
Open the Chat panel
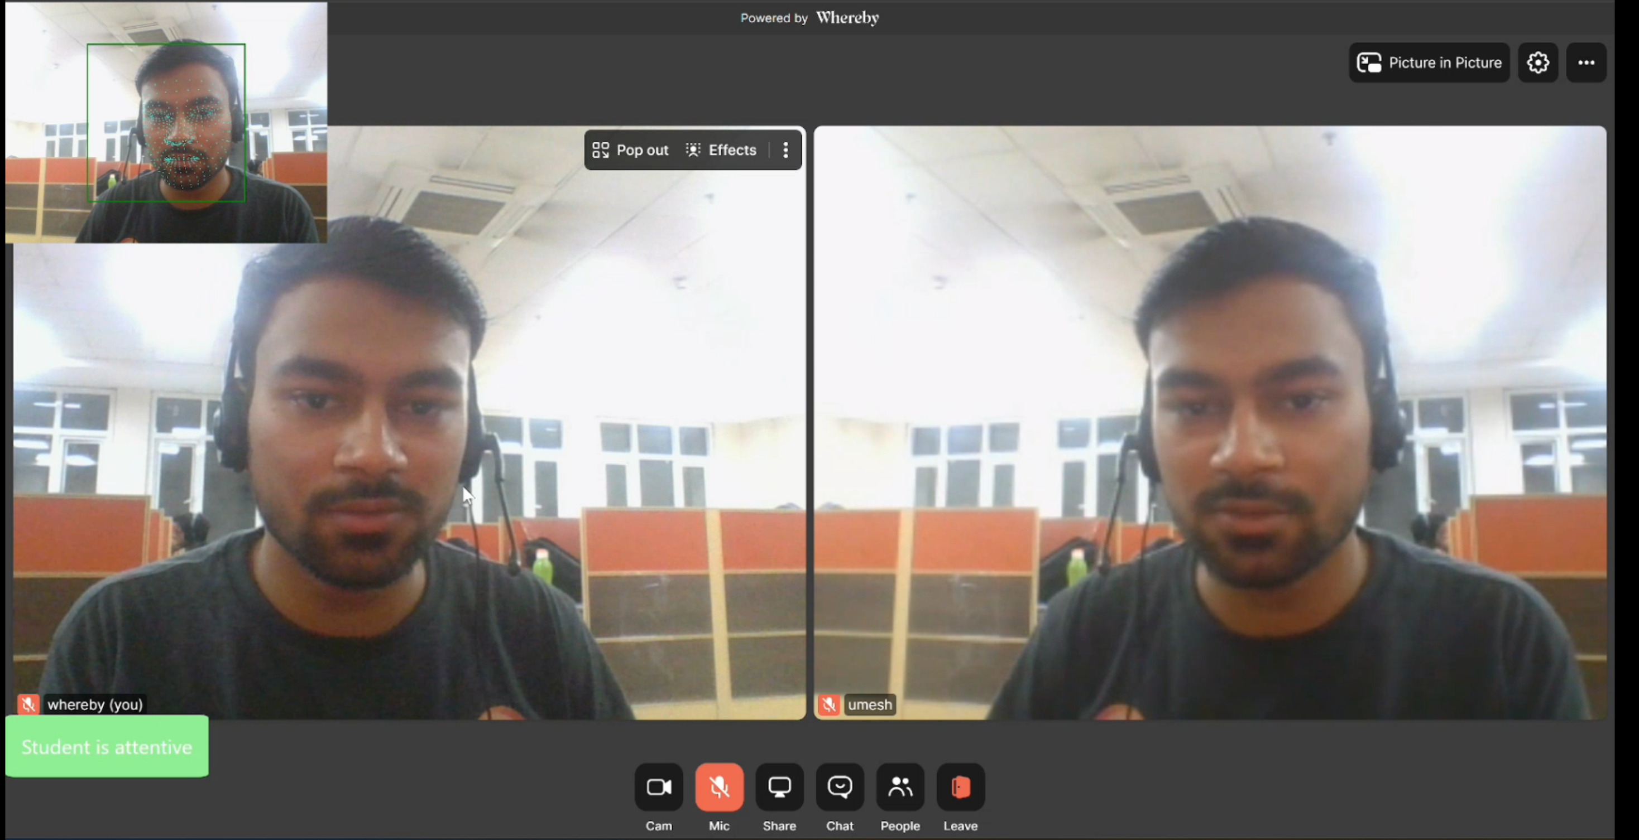coord(840,787)
